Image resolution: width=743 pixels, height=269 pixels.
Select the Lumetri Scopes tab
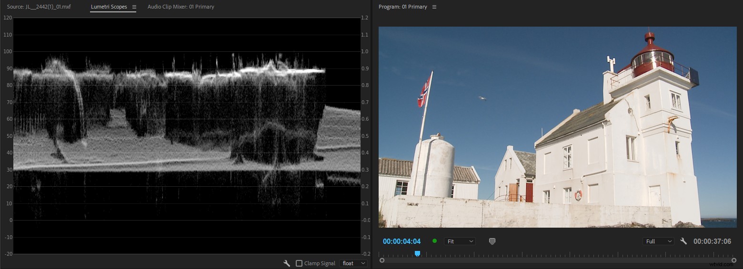109,7
